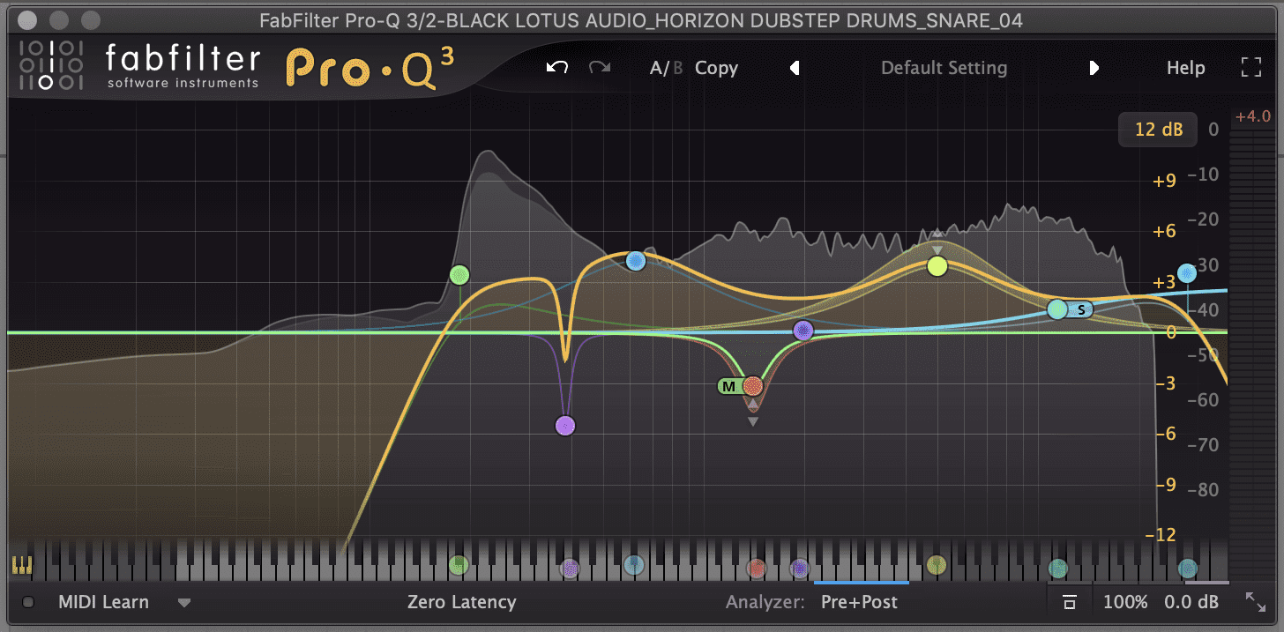Expand the MIDI Learn dropdown arrow

tap(184, 604)
